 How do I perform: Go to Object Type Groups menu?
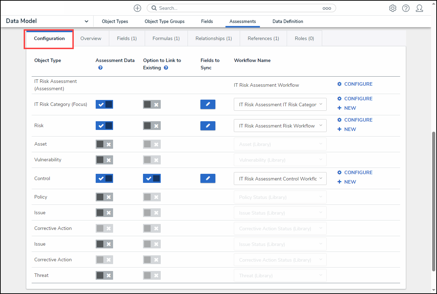coord(165,21)
